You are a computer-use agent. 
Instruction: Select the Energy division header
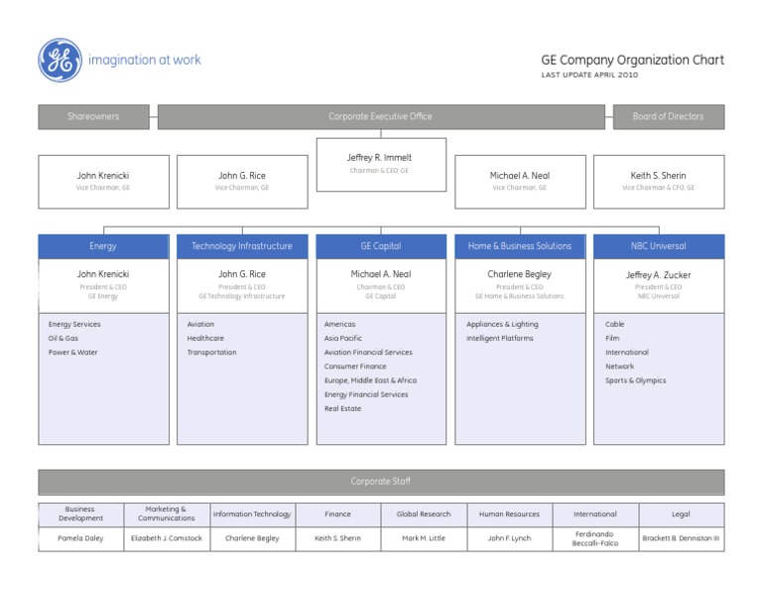click(103, 246)
